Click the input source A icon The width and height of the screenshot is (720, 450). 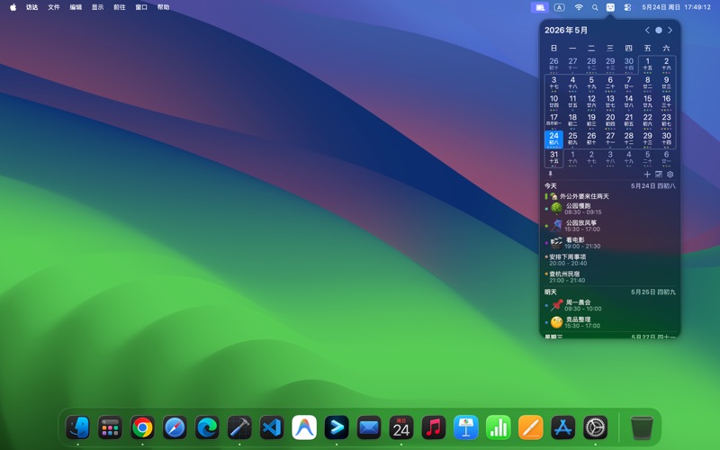[x=559, y=7]
